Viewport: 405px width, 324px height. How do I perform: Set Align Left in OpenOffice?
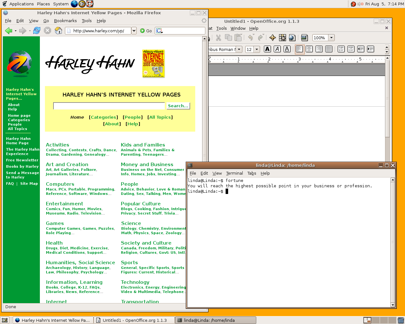[299, 49]
